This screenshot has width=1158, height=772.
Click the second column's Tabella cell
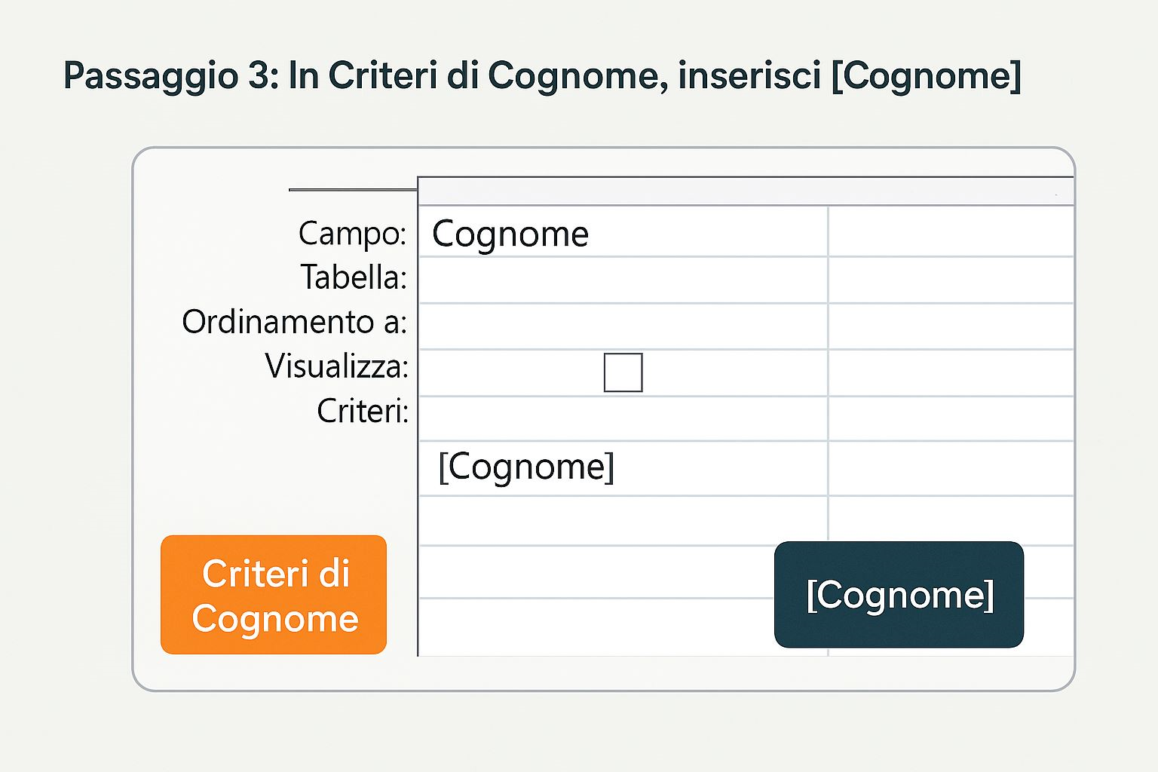[950, 280]
